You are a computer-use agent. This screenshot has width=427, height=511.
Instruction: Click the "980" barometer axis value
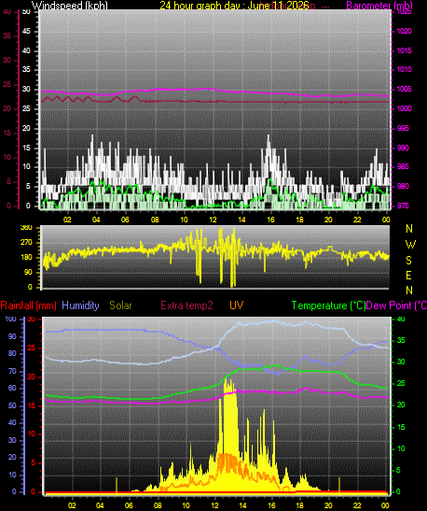point(403,187)
